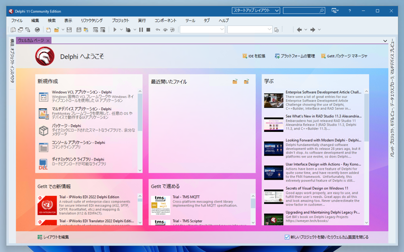This screenshot has height=252, width=404.
Task: Click the Step Over debug icon
Action: tap(158, 30)
